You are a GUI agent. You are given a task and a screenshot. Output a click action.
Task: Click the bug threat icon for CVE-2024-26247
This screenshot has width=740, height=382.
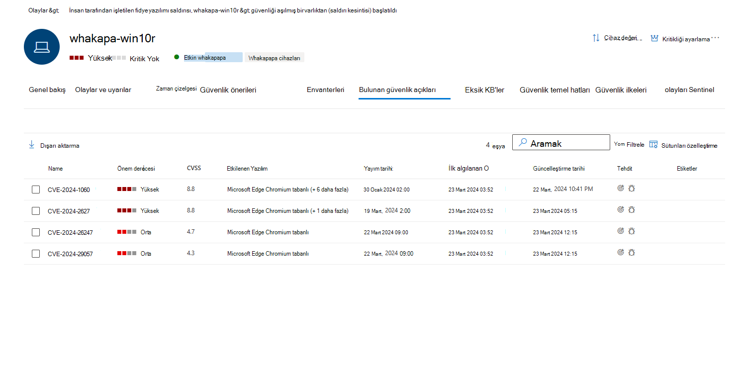(x=632, y=231)
